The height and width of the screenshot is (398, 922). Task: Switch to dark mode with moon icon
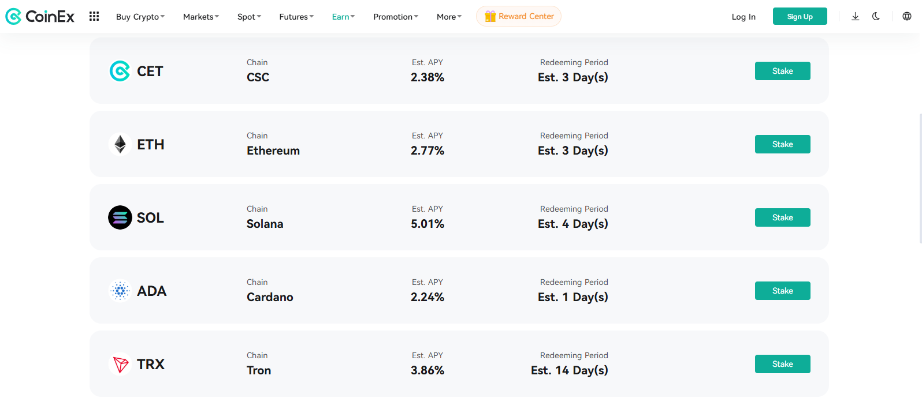click(876, 17)
